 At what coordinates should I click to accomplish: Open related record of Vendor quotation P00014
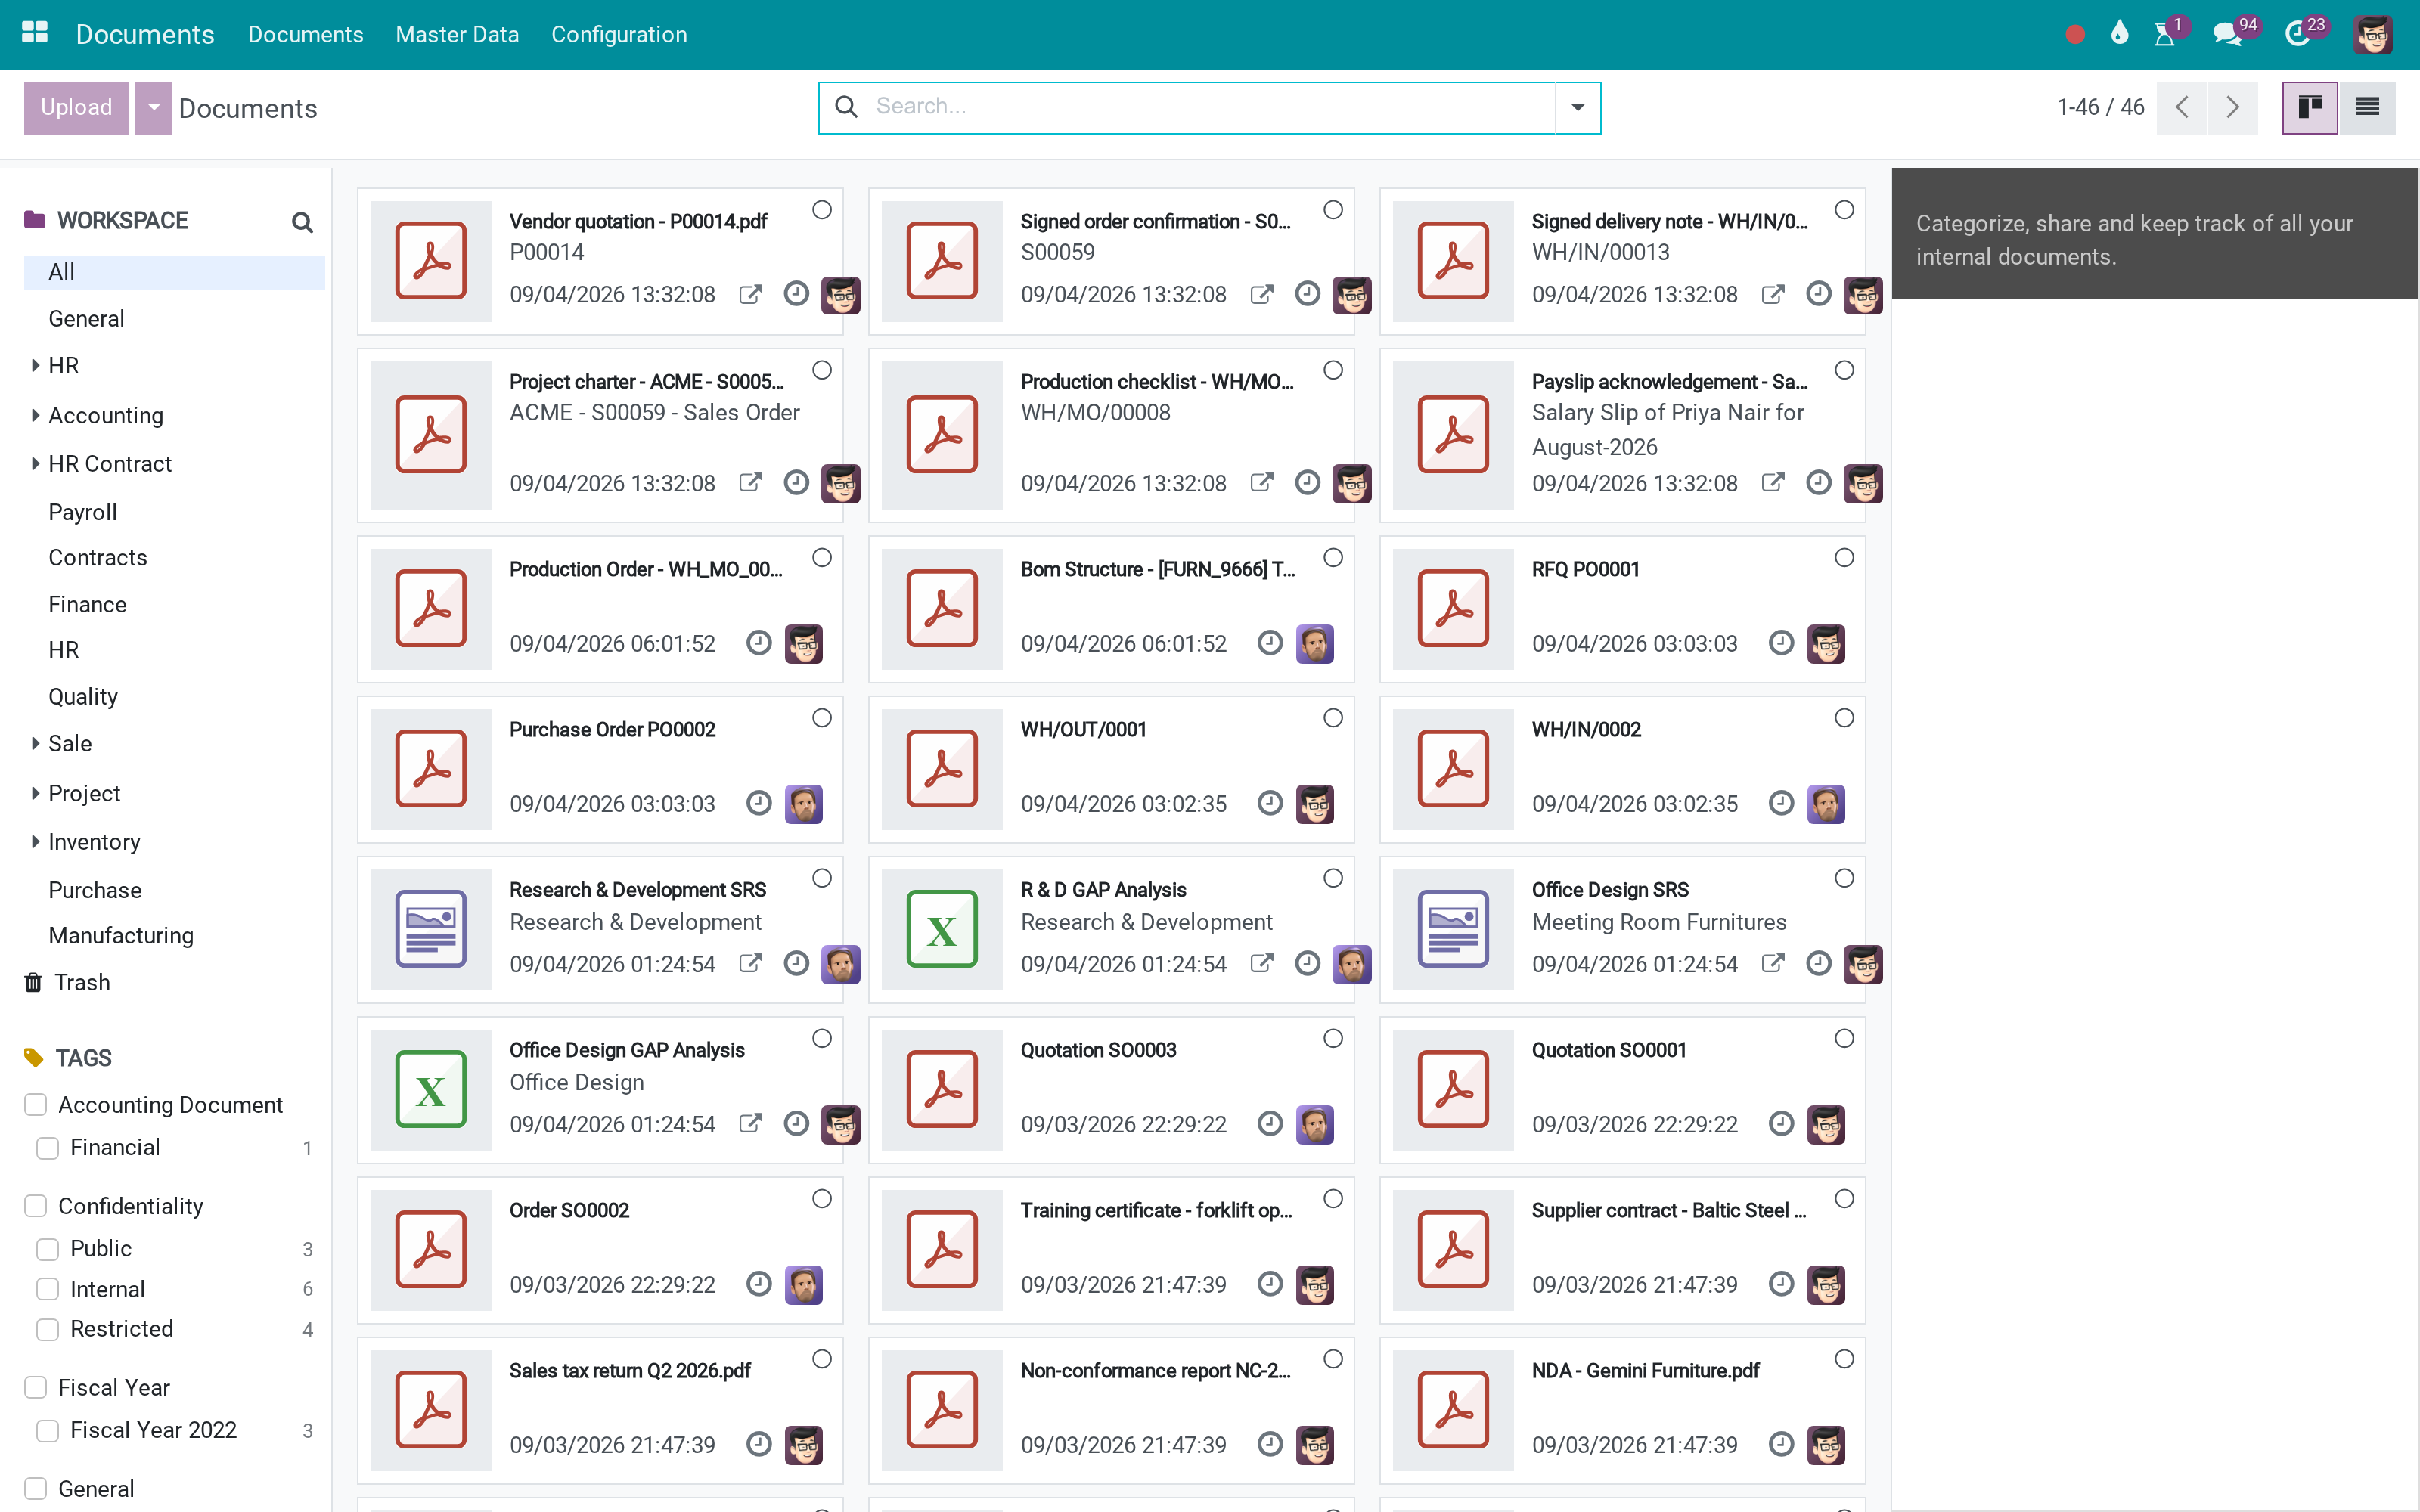click(750, 295)
